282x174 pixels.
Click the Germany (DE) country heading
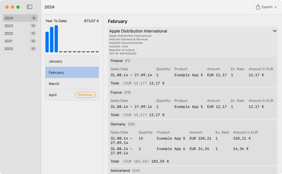pyautogui.click(x=123, y=124)
